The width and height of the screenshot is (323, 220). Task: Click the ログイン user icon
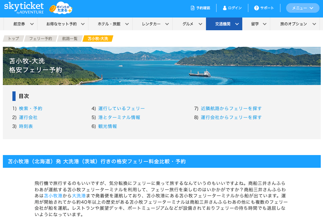[x=225, y=8]
